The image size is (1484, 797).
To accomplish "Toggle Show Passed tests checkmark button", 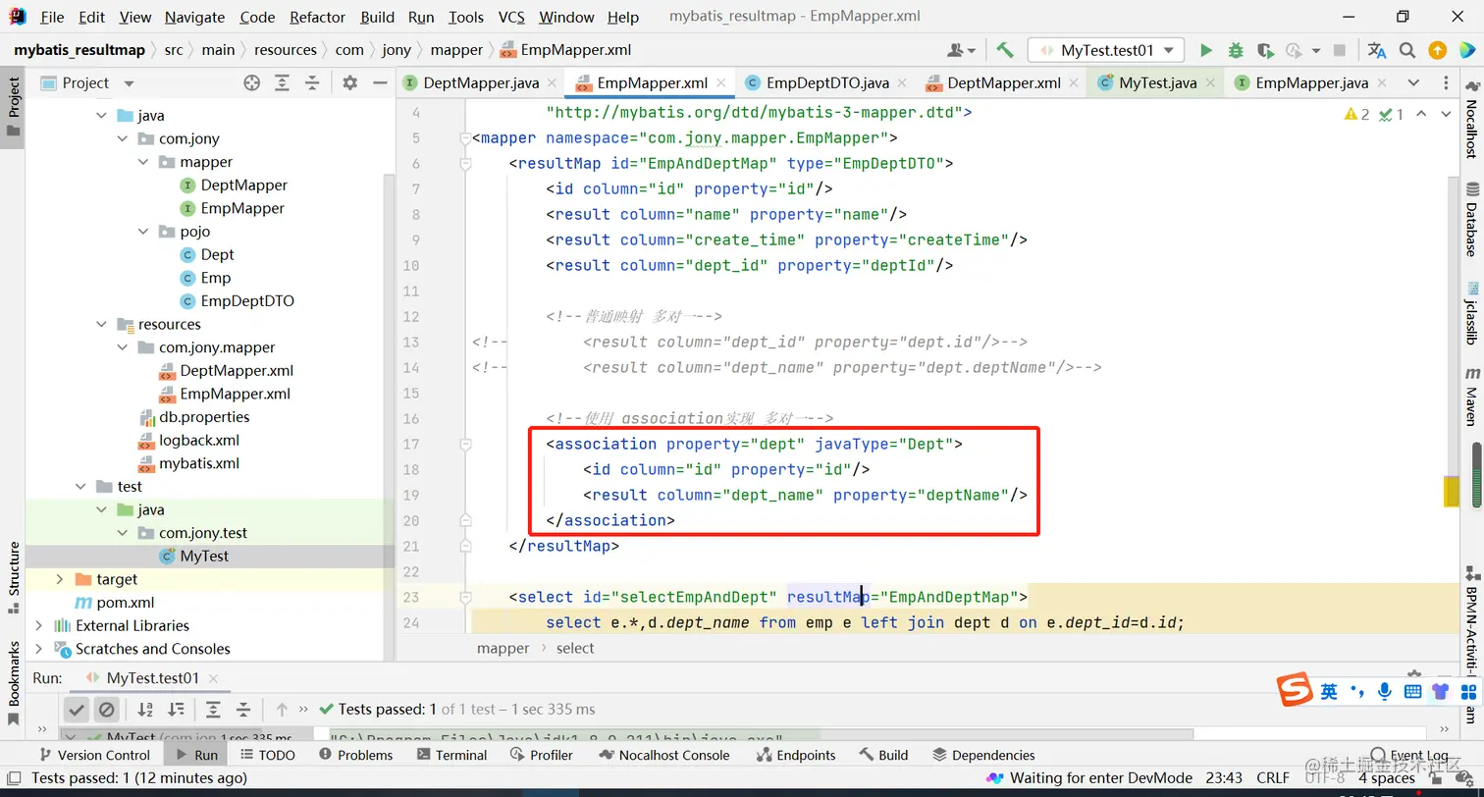I will coord(78,709).
